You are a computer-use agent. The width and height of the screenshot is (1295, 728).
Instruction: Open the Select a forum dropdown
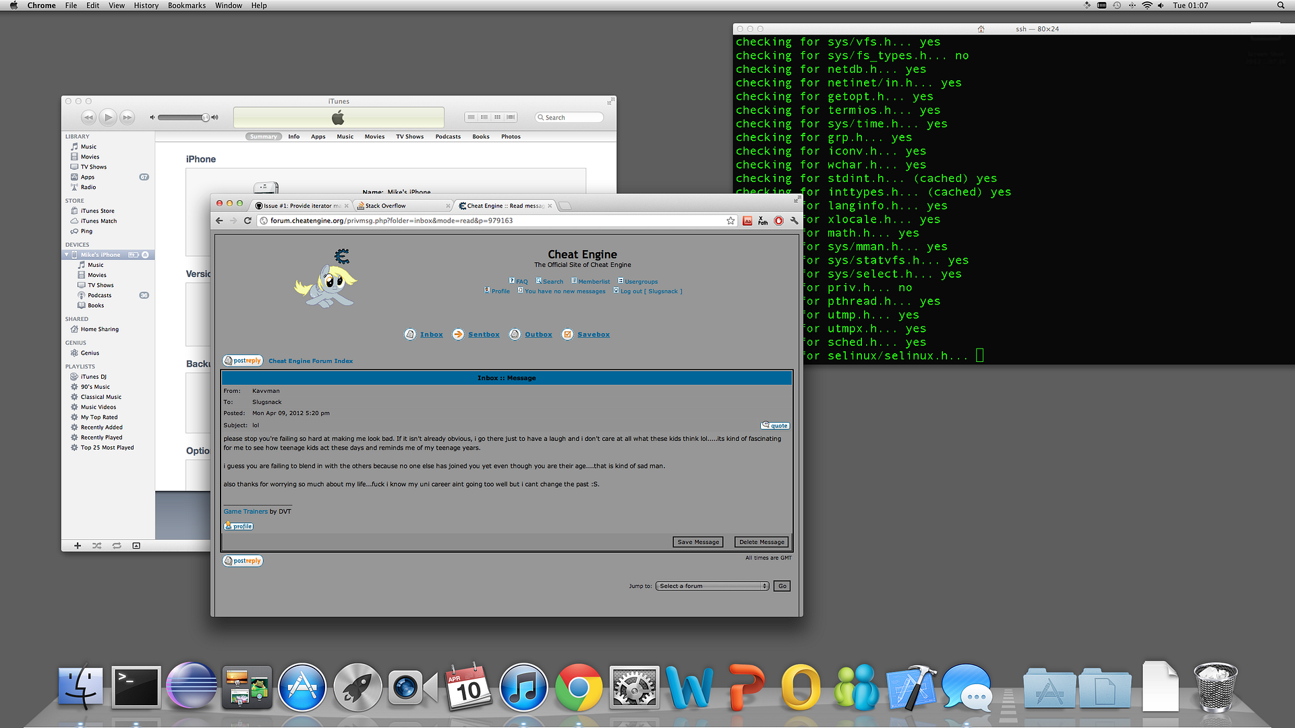(712, 586)
